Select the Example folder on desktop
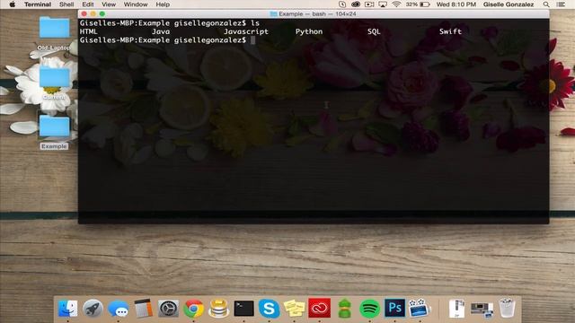The image size is (575, 323). [54, 132]
